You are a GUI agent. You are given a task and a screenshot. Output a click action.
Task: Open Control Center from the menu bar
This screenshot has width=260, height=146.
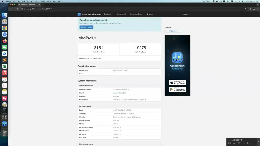click(243, 1)
